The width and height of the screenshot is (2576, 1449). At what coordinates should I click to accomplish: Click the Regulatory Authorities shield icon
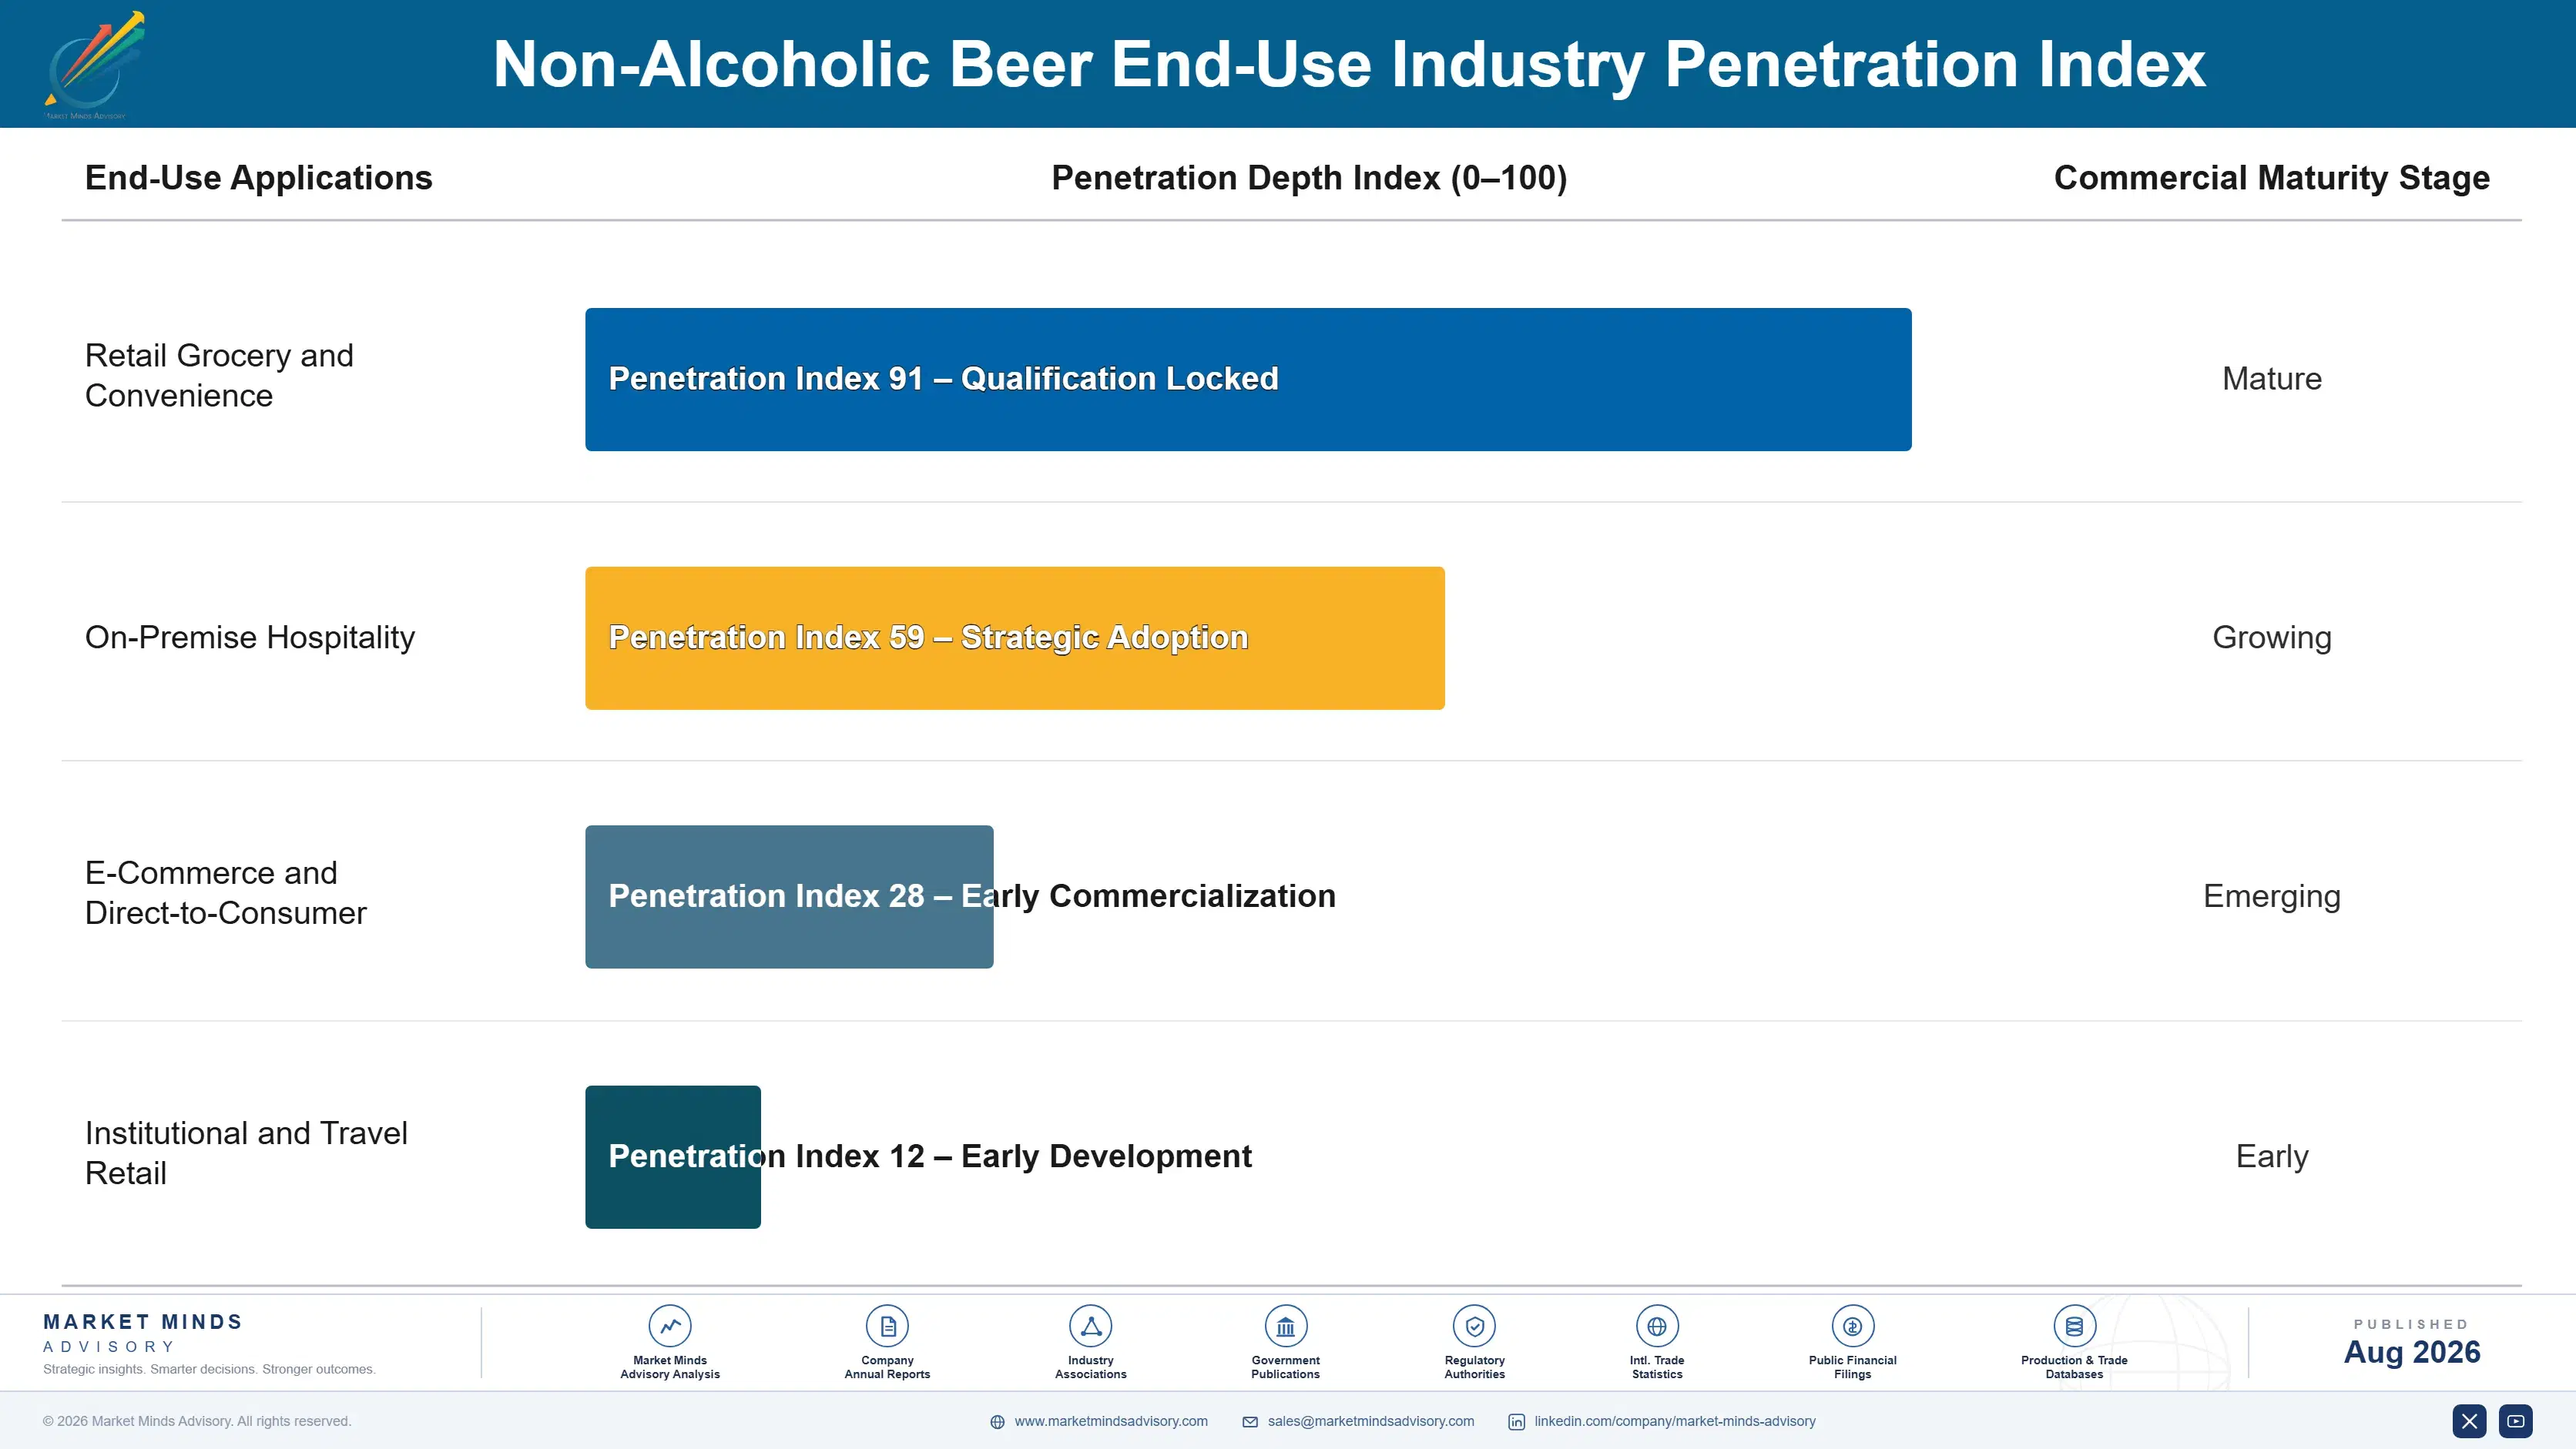click(x=1474, y=1326)
